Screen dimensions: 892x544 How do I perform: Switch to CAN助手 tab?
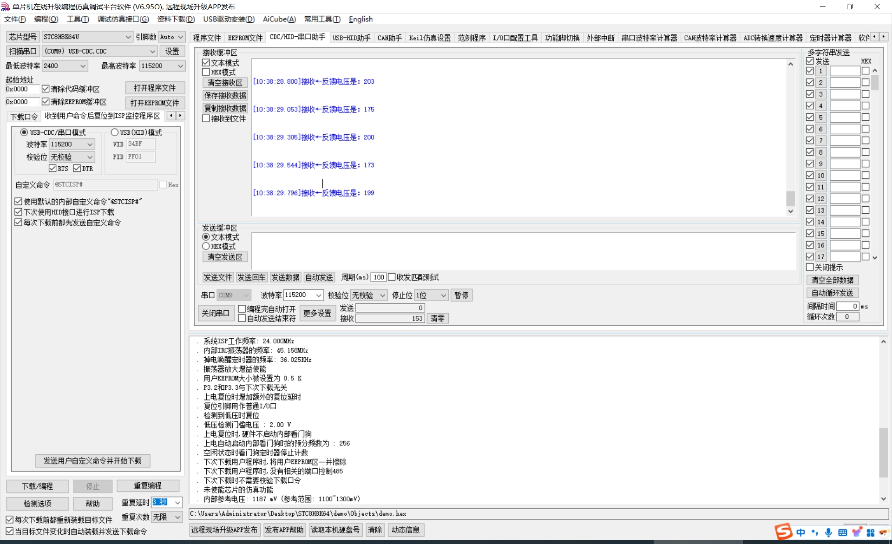[389, 38]
